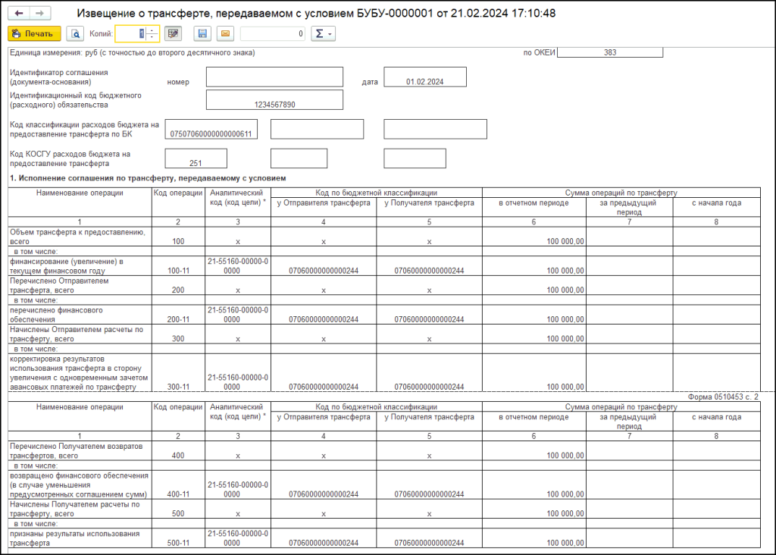The width and height of the screenshot is (776, 555).
Task: Toggle the edit mode pencil icon
Action: click(x=174, y=33)
